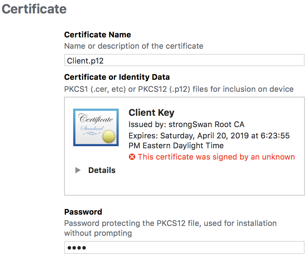This screenshot has width=308, height=257.
Task: Click the Issued by strongSwan Root CA line
Action: coord(187,124)
